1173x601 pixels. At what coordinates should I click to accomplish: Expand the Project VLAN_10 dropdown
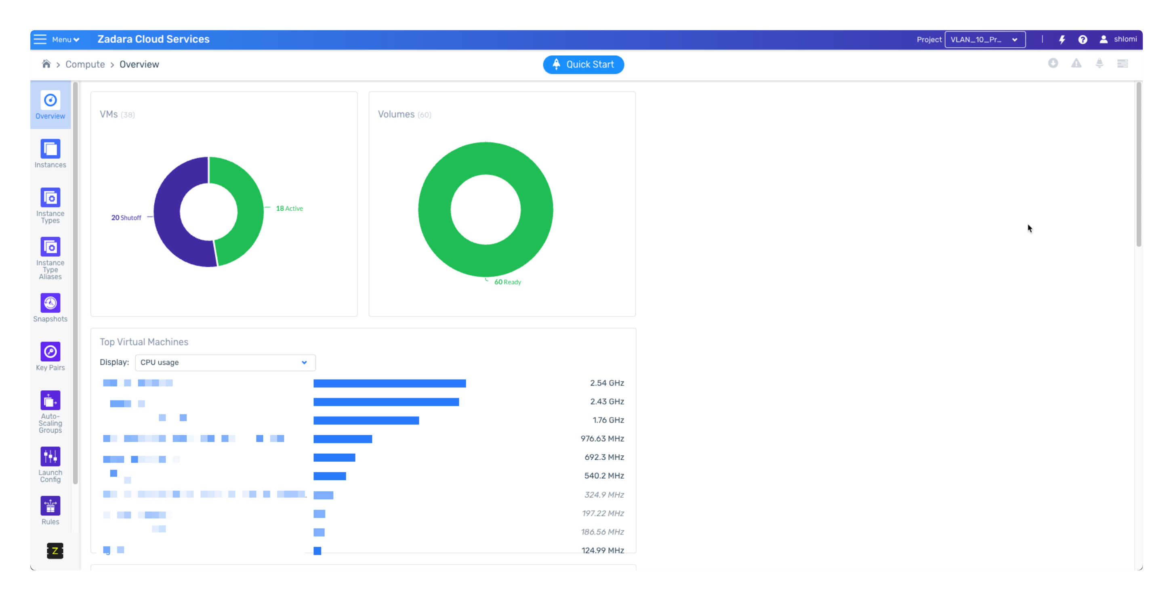coord(984,40)
